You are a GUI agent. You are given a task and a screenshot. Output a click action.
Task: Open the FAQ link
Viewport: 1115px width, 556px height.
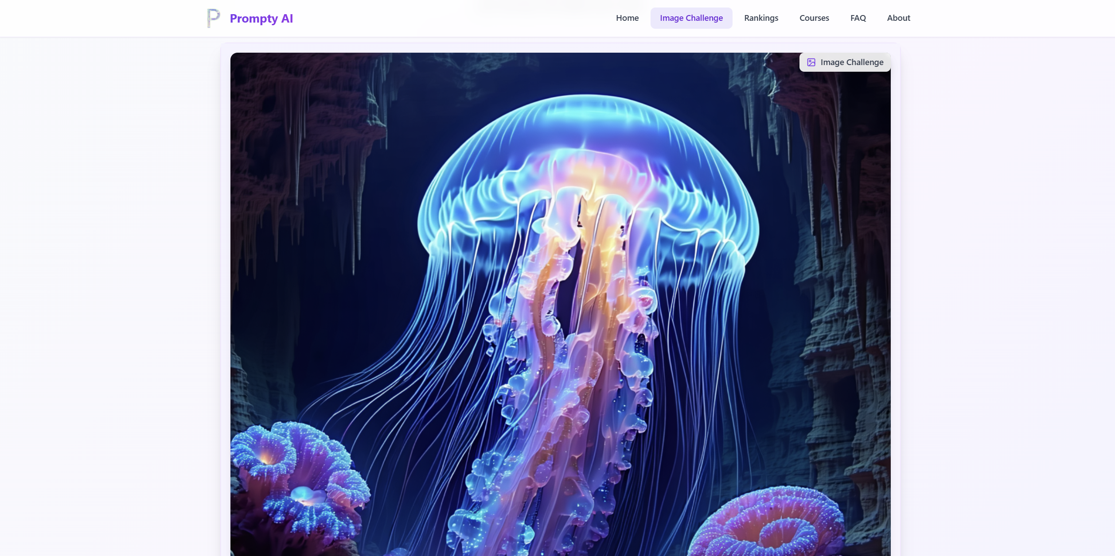[858, 18]
